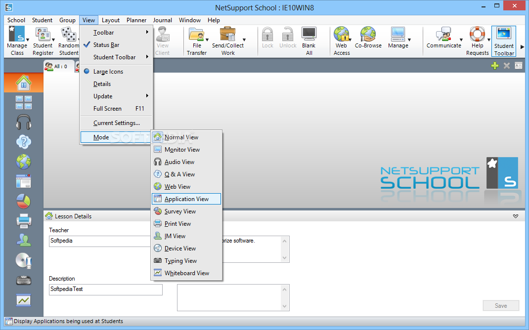The width and height of the screenshot is (529, 330).
Task: Toggle the Student Toolbar button
Action: [x=504, y=41]
